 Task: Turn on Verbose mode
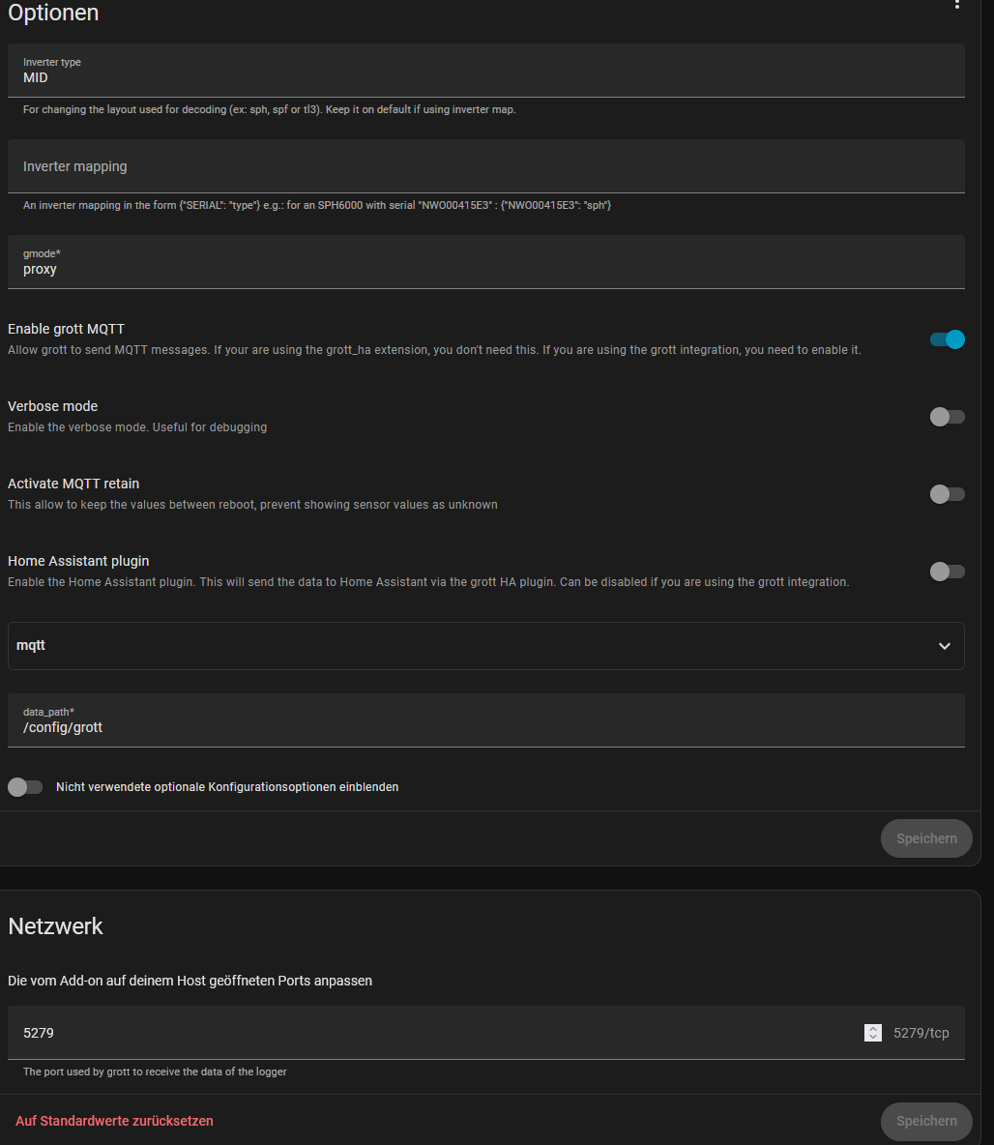948,417
